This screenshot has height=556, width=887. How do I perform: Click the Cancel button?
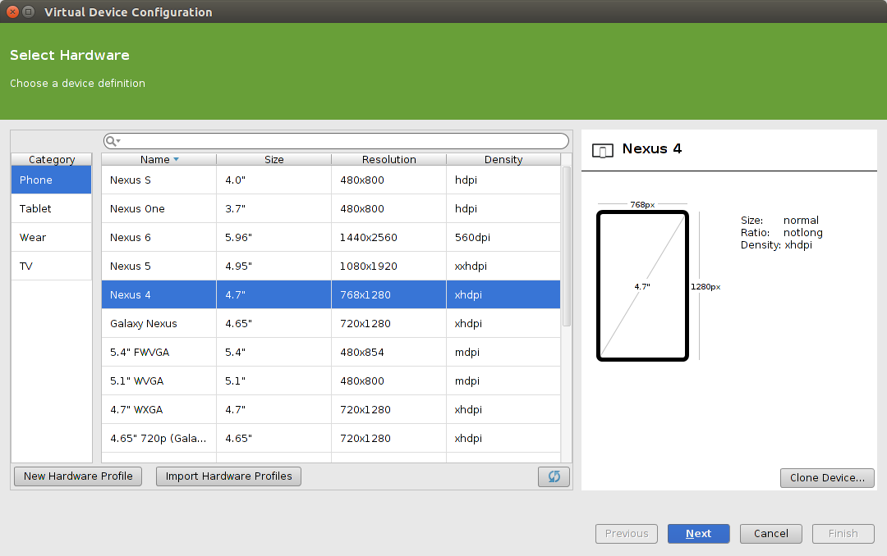(771, 533)
